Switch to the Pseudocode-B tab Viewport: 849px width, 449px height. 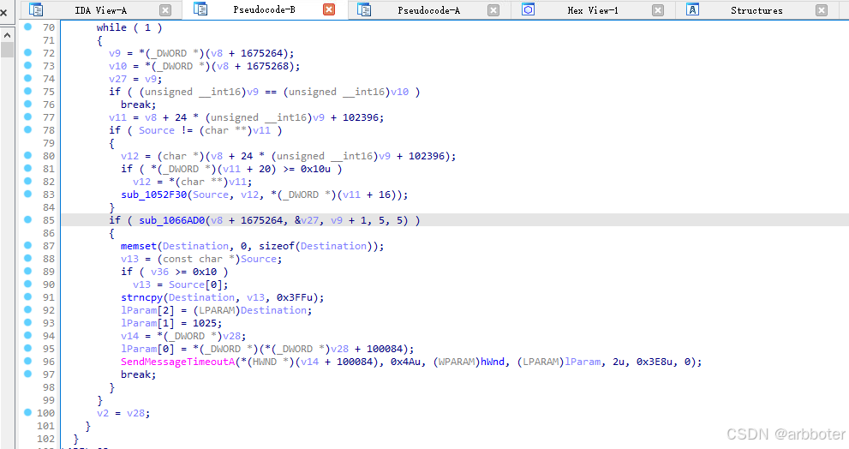[x=264, y=9]
